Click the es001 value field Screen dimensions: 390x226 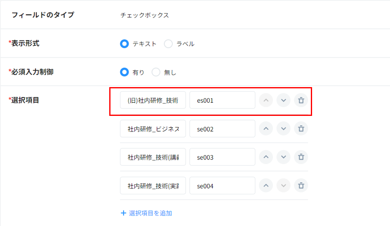[x=222, y=100]
